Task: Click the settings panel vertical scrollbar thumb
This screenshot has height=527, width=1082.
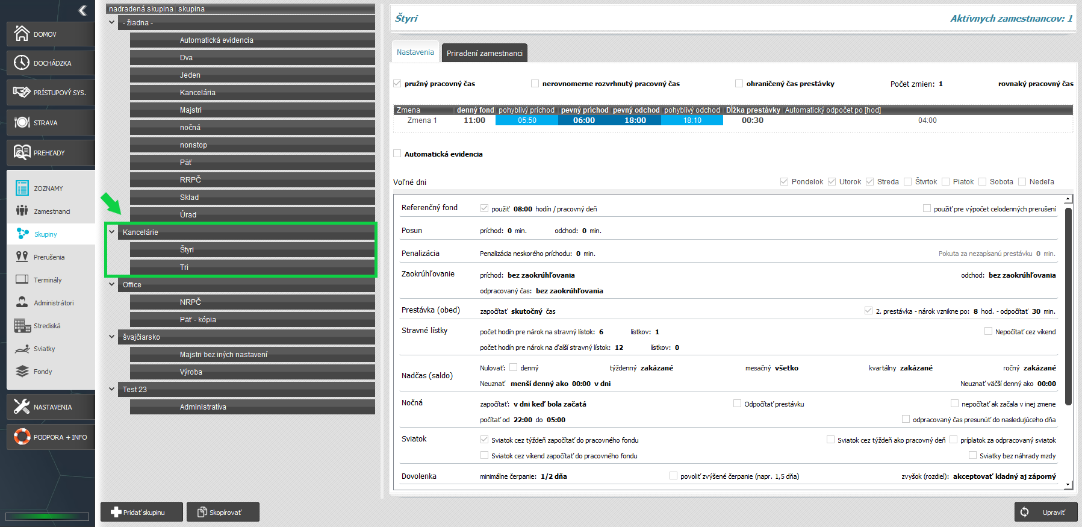Action: click(x=1068, y=307)
